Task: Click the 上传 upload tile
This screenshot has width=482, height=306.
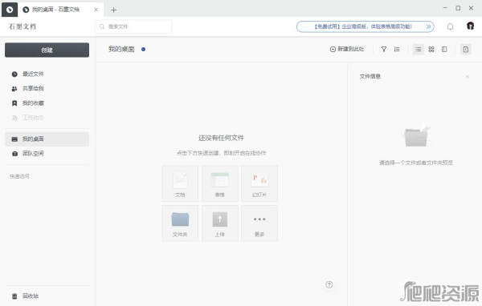Action: coord(220,223)
